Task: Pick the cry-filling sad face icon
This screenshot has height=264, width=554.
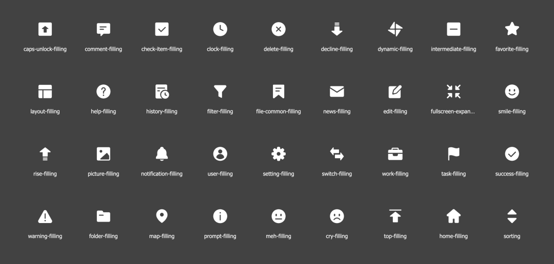Action: click(x=337, y=216)
